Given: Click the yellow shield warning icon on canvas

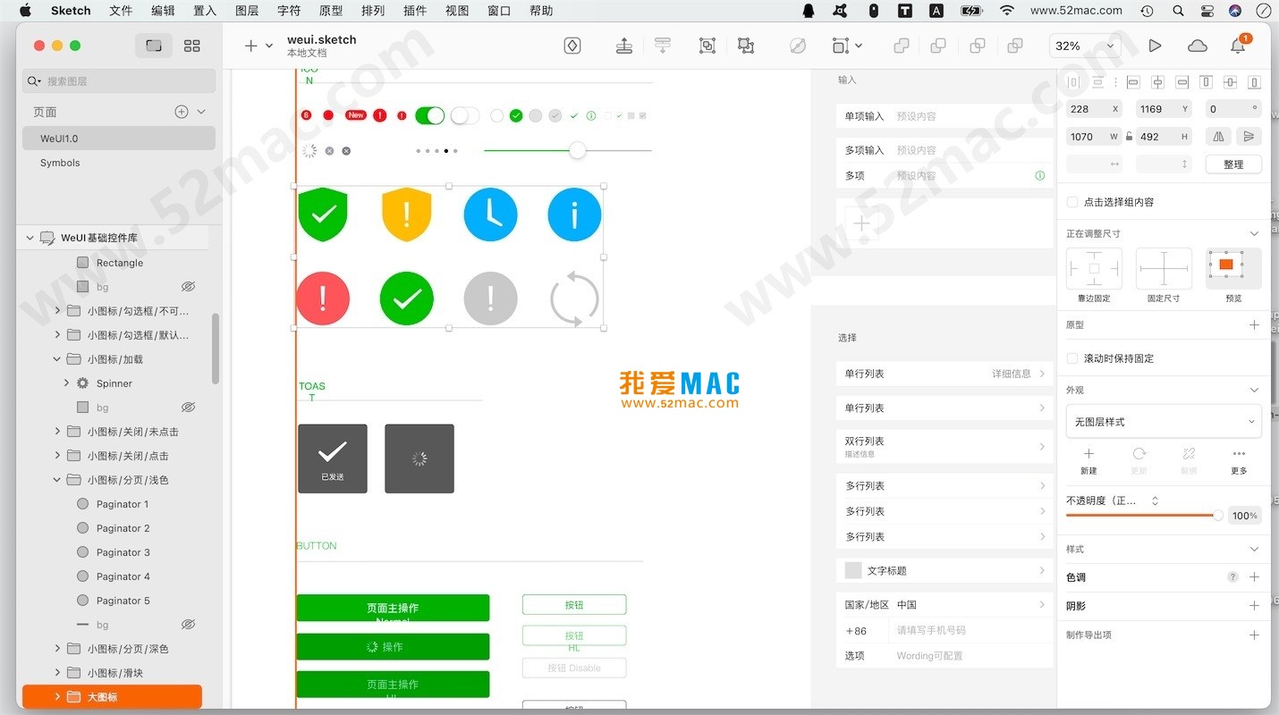Looking at the screenshot, I should pyautogui.click(x=407, y=214).
